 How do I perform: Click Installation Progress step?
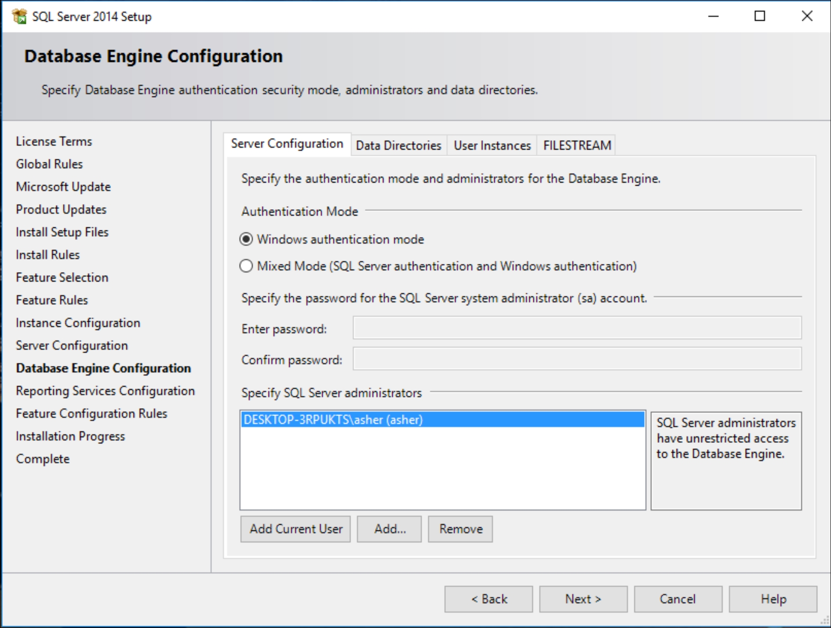(x=70, y=437)
